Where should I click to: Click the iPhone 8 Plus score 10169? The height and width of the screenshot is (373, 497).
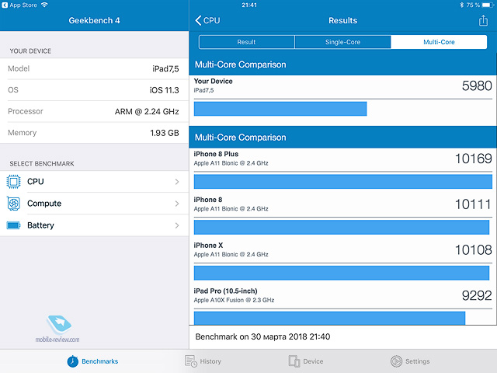474,159
